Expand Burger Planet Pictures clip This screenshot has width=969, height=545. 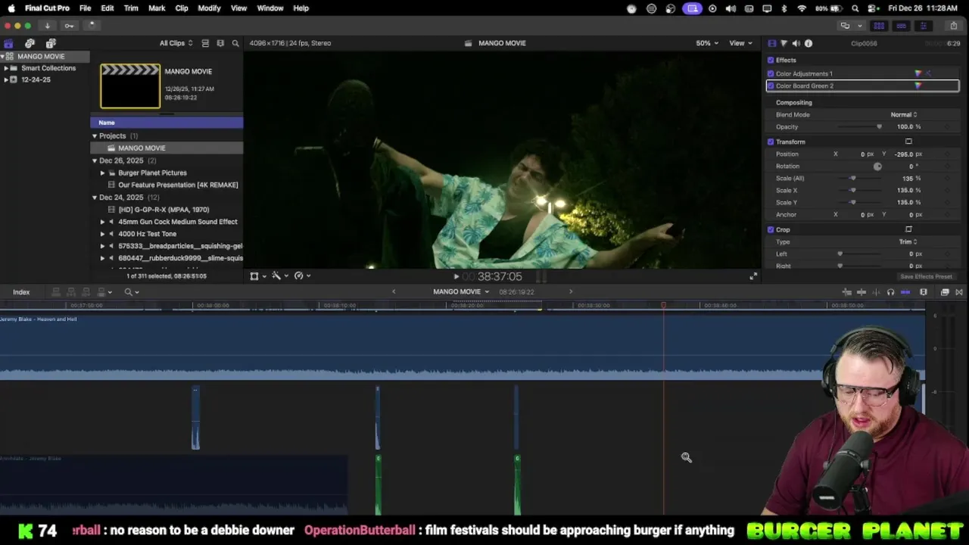point(103,173)
